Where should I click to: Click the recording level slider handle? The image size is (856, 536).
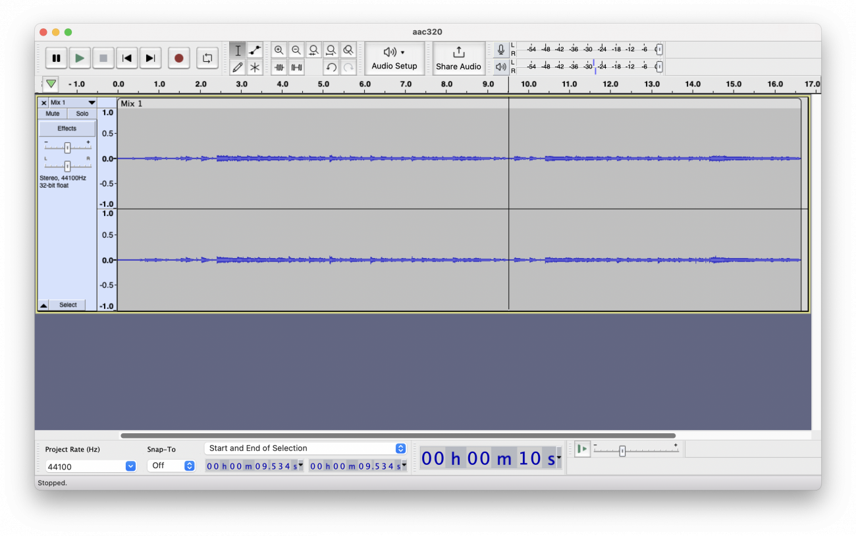pyautogui.click(x=659, y=49)
